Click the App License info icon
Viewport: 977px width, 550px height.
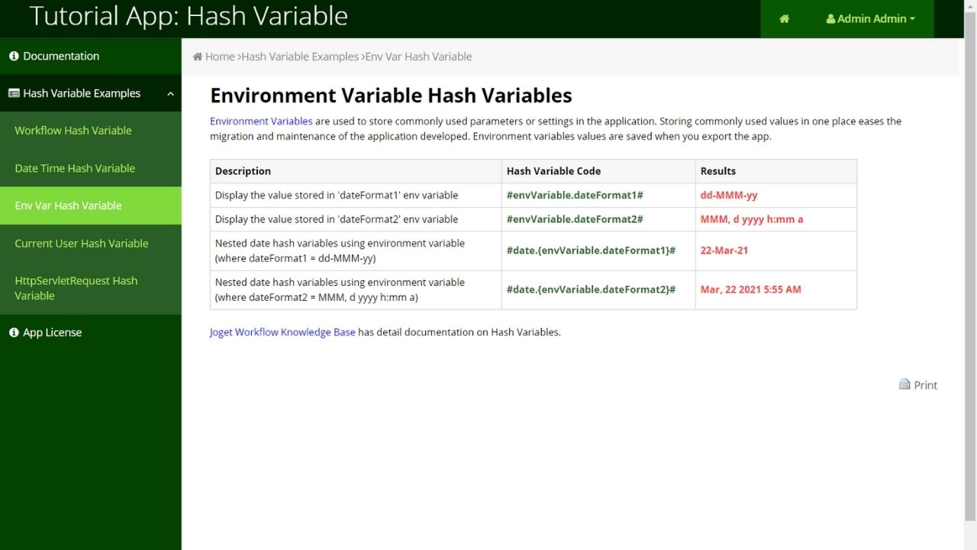[14, 333]
